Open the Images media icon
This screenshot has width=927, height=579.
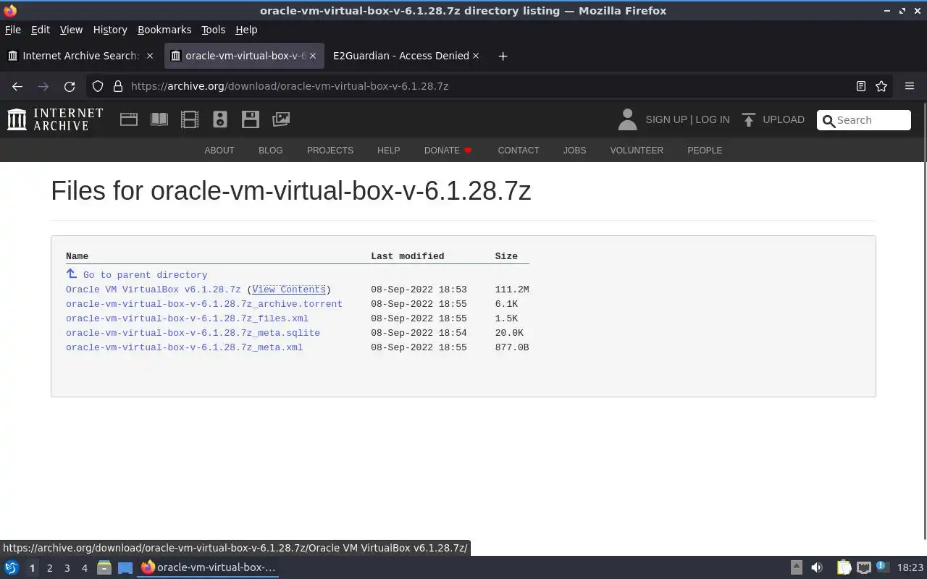click(281, 119)
